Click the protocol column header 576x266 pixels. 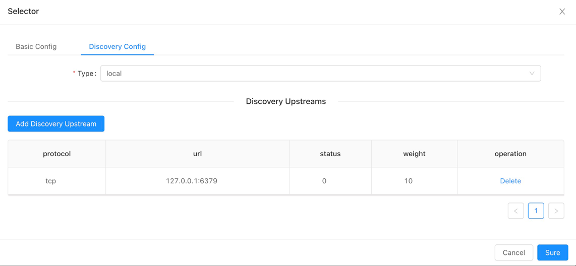(x=56, y=154)
